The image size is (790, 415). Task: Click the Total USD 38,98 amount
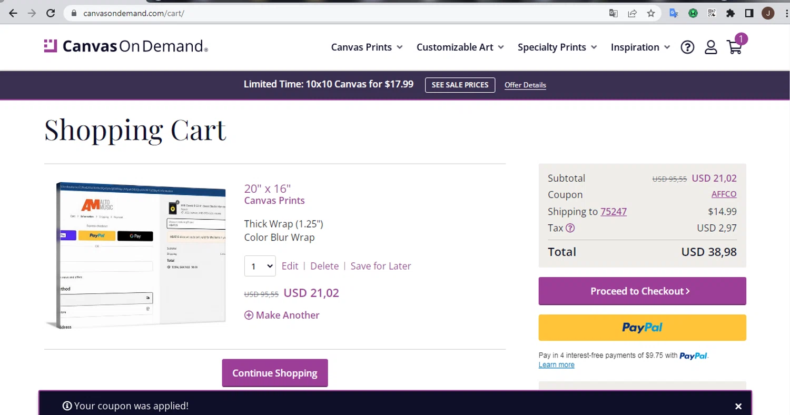(709, 252)
